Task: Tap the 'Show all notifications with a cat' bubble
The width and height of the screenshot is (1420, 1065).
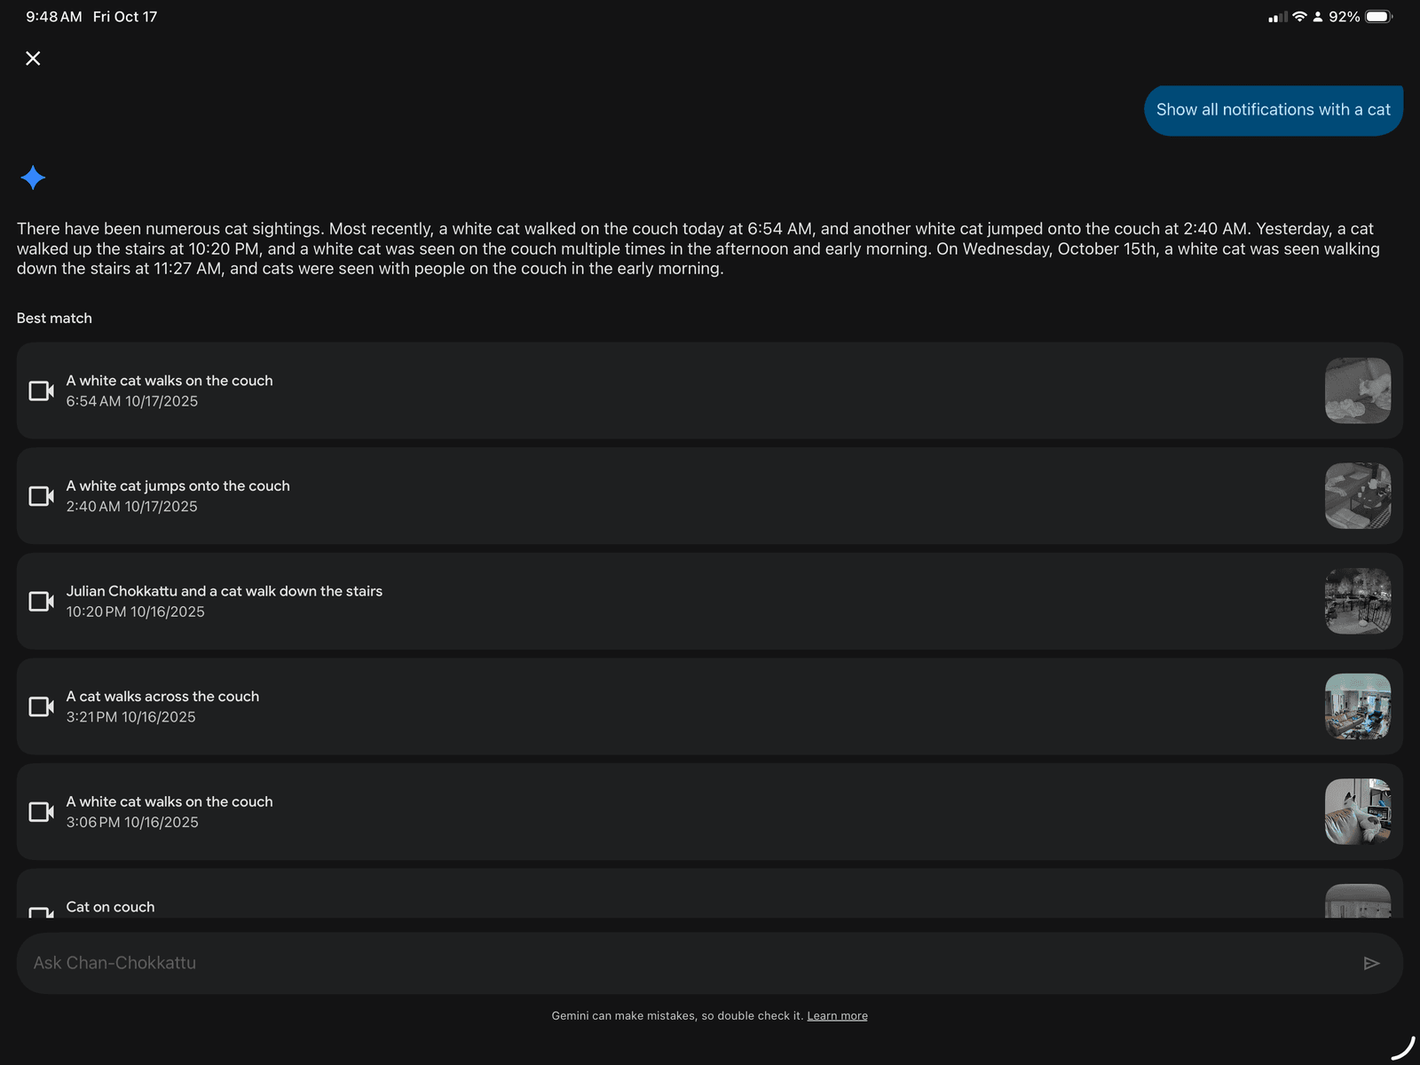Action: pyautogui.click(x=1273, y=110)
